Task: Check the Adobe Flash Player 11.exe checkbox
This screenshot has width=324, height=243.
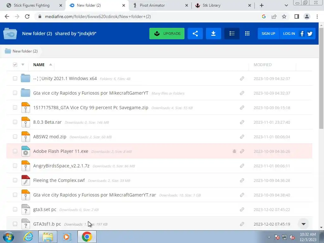Action: pyautogui.click(x=15, y=151)
